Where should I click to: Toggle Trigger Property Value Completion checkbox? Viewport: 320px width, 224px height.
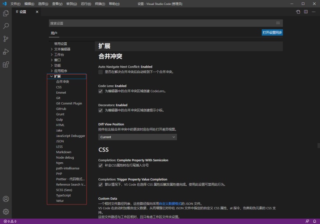tap(100, 184)
